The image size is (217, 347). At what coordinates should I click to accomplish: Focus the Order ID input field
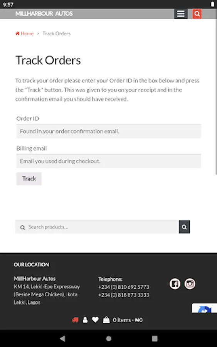pyautogui.click(x=109, y=131)
